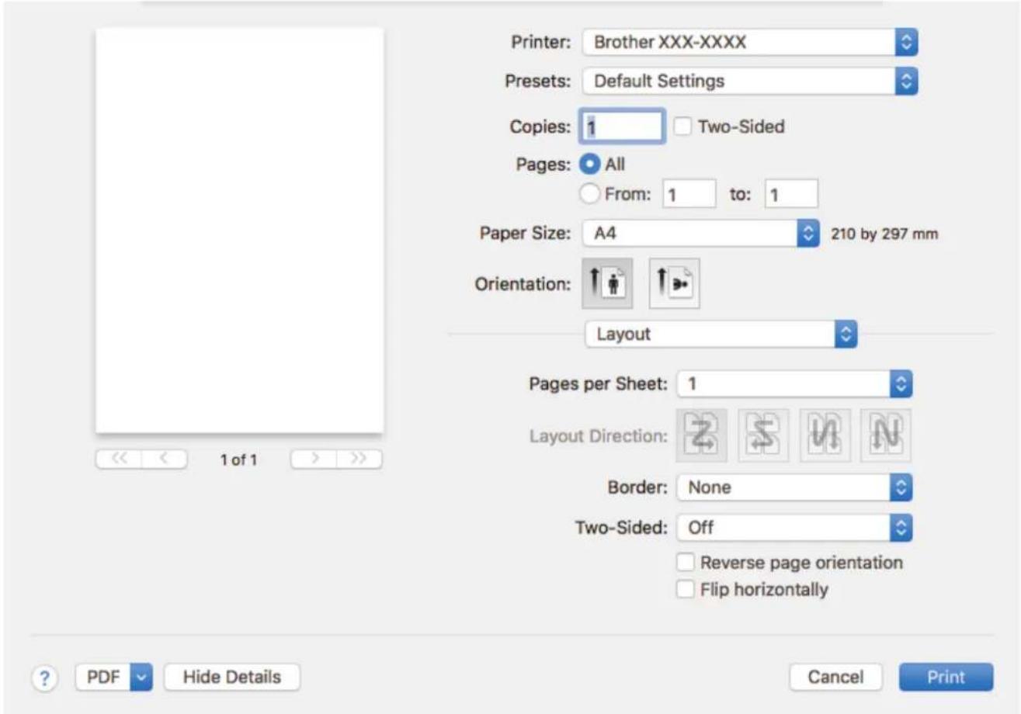Click the 1 of 1 page indicator
1021x714 pixels.
pyautogui.click(x=238, y=460)
